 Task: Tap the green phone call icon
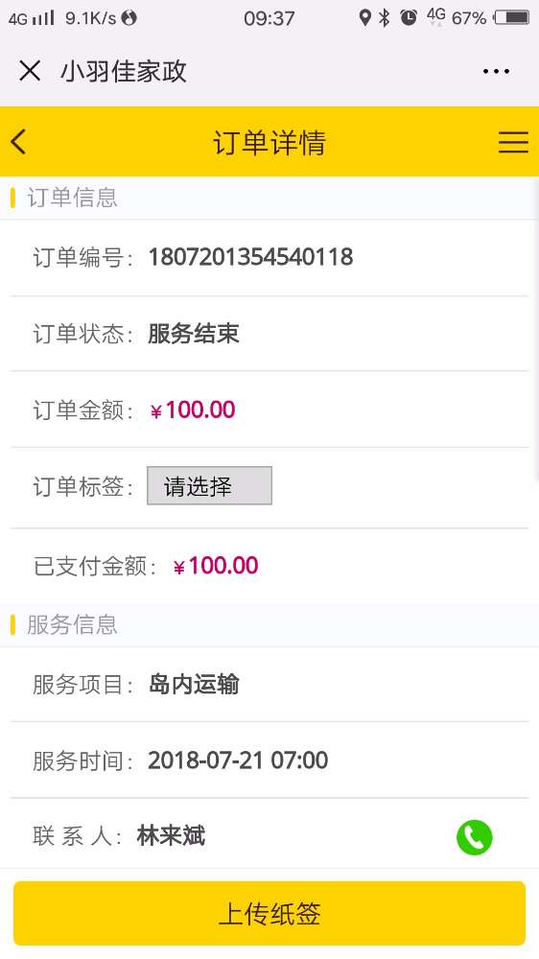474,836
